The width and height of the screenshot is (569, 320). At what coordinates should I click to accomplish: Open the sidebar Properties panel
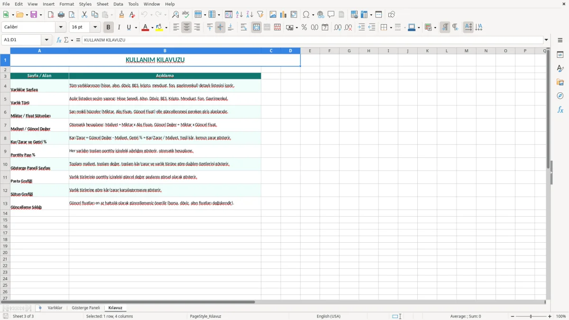click(x=560, y=55)
